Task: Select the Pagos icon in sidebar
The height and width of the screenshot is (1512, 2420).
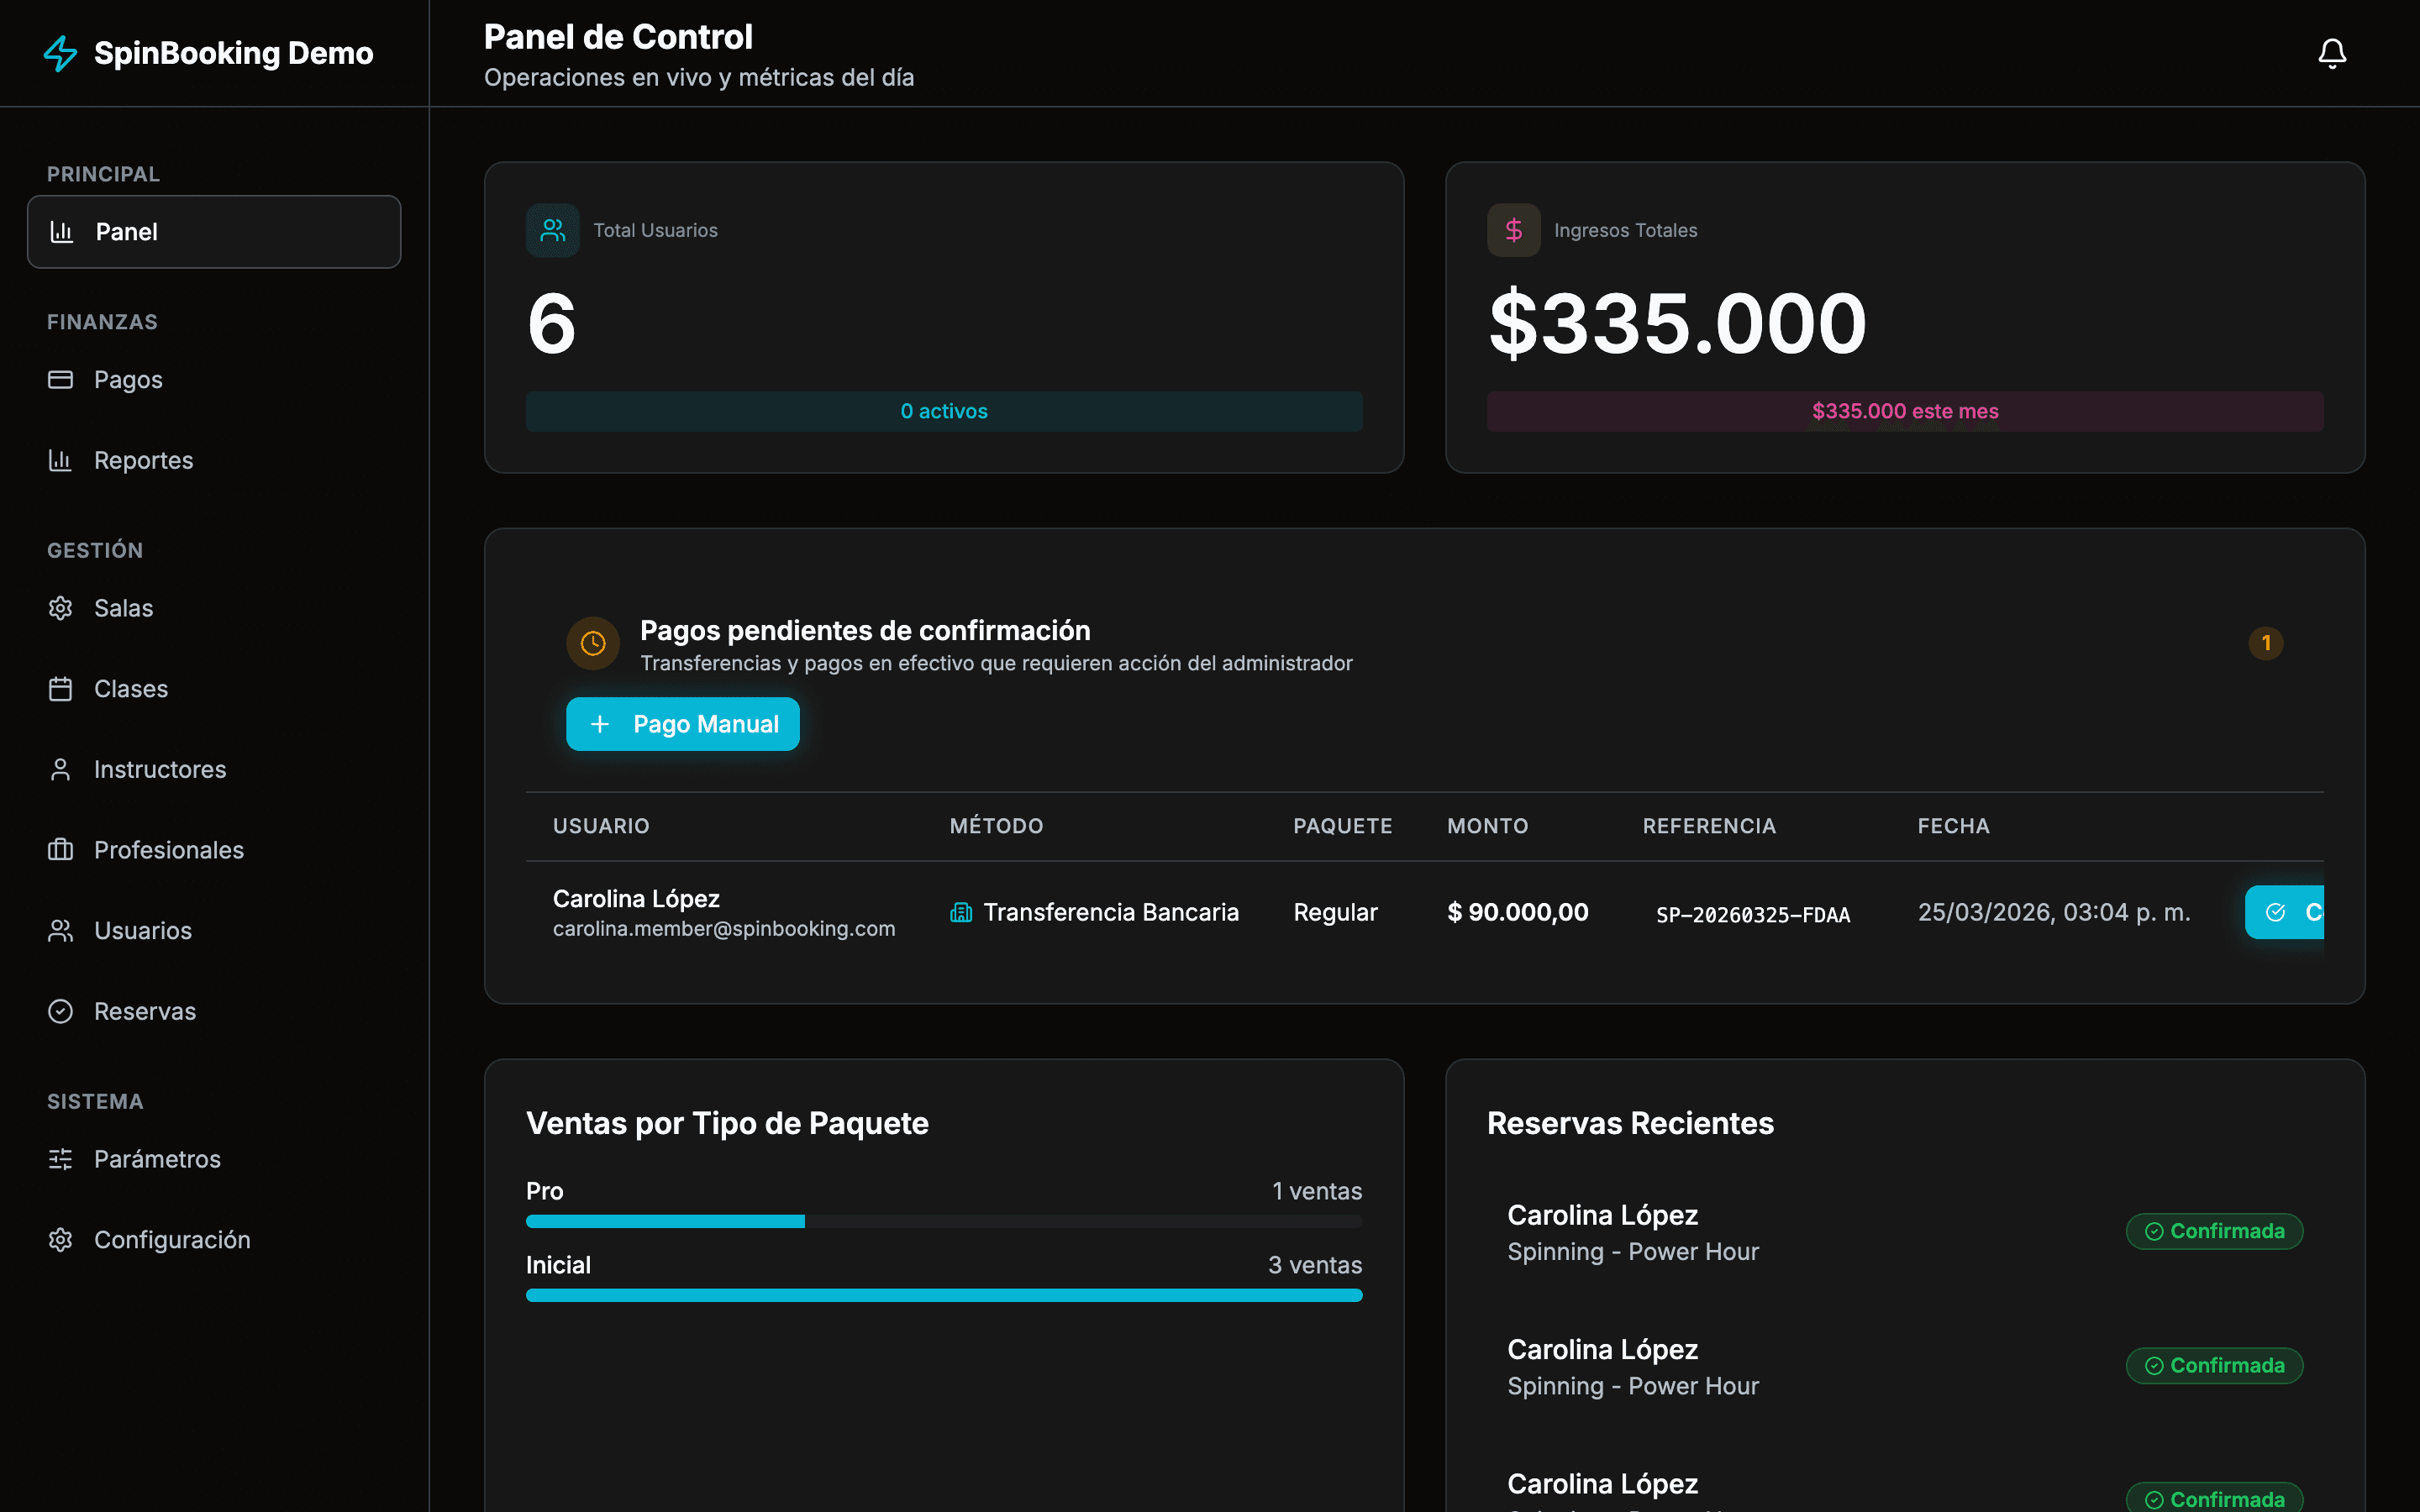Action: tap(60, 380)
